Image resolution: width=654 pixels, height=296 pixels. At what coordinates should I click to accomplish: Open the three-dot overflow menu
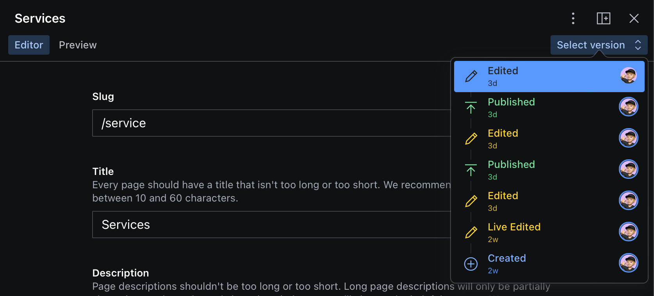pyautogui.click(x=573, y=18)
